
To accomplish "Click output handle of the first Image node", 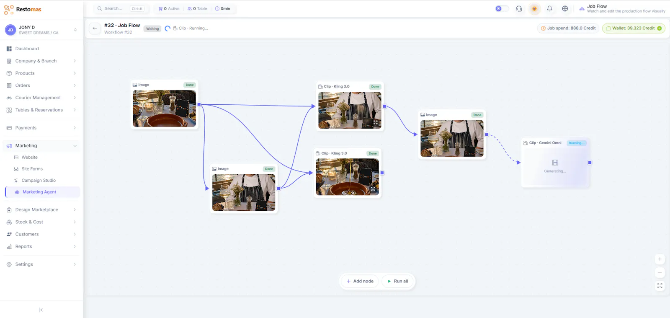I will pyautogui.click(x=199, y=104).
